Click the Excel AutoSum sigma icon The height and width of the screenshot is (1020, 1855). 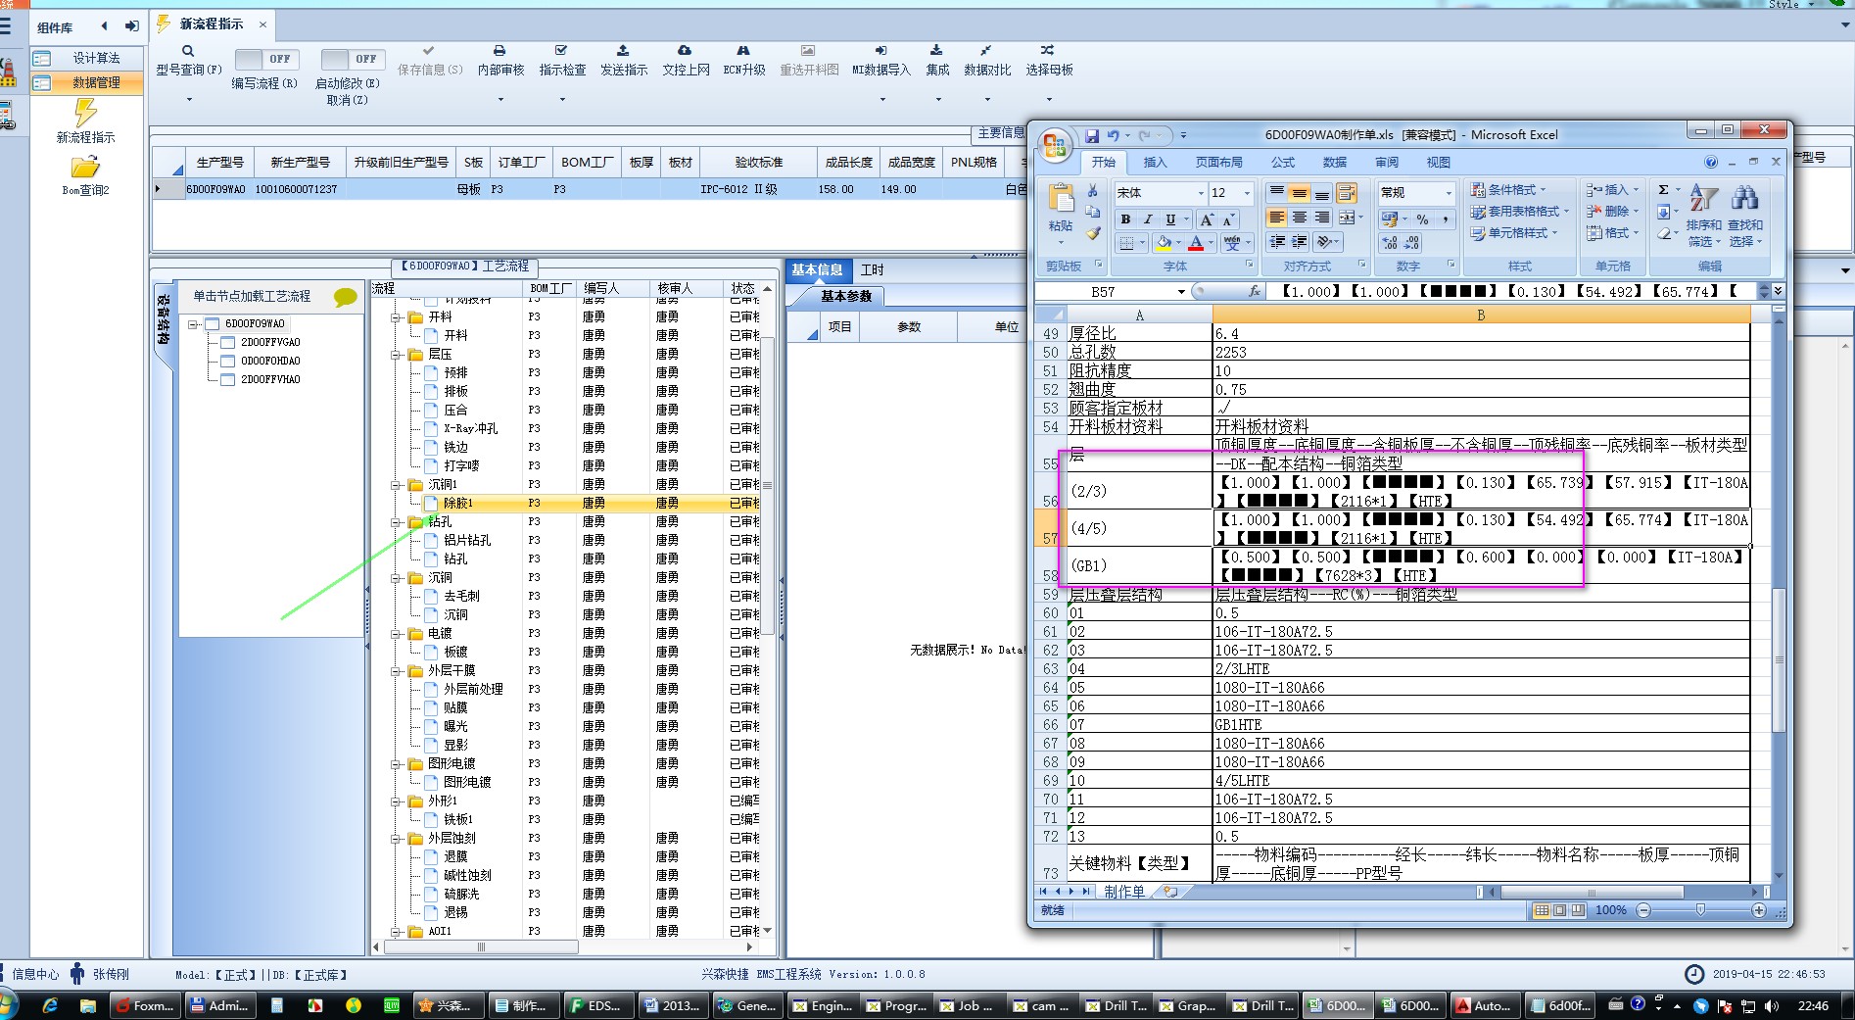pos(1663,190)
